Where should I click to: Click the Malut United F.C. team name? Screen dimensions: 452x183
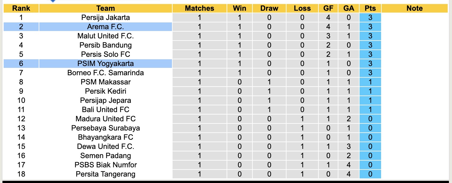[x=105, y=36]
